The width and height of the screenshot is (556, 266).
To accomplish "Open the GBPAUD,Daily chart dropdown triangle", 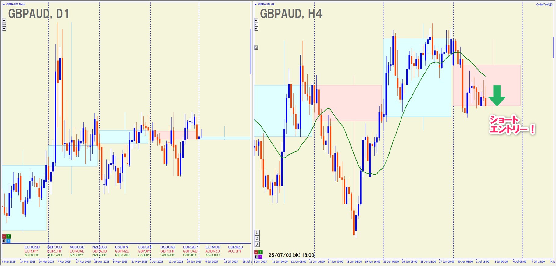I will click(4, 4).
